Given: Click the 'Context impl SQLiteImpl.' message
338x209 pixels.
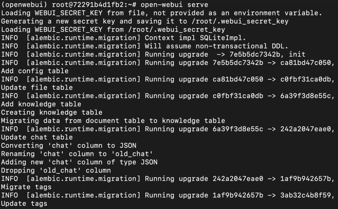Looking at the screenshot, I should pos(195,38).
